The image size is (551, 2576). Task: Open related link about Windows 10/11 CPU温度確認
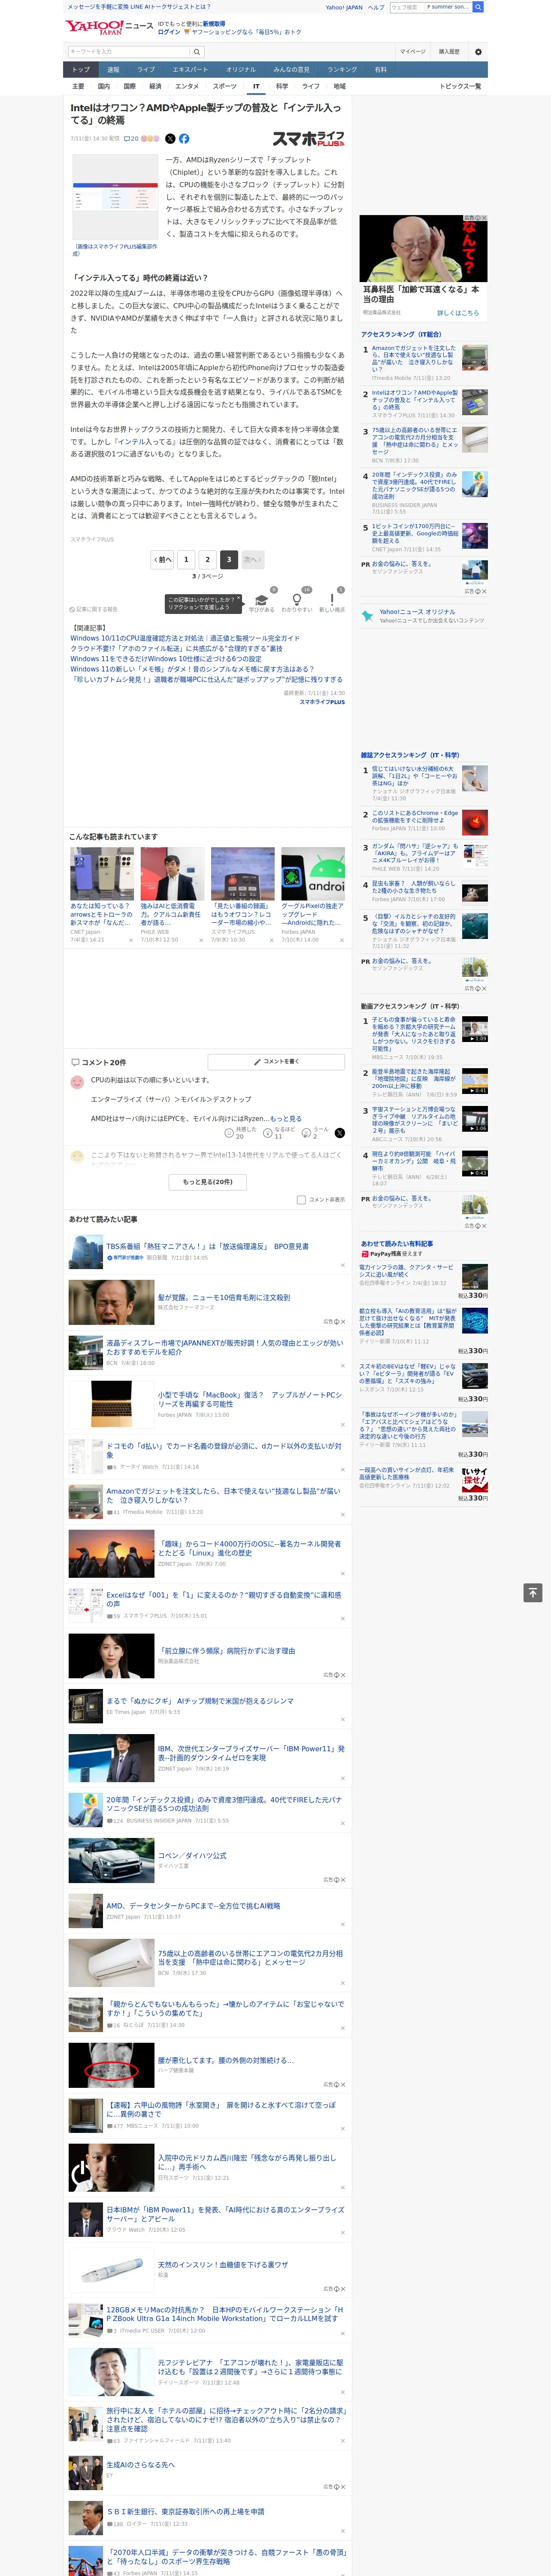click(185, 638)
